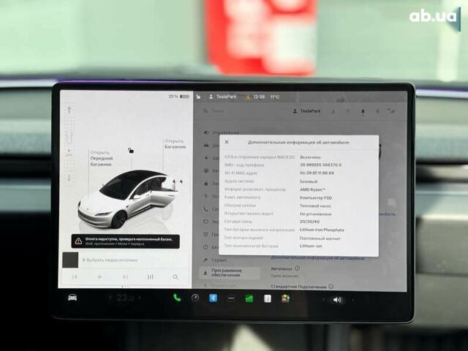Open the green energy chart app

click(x=249, y=298)
